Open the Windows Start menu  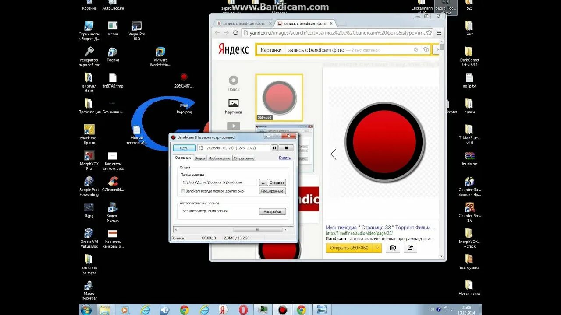tap(86, 310)
